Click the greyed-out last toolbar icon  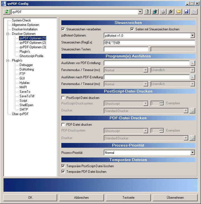click(194, 12)
